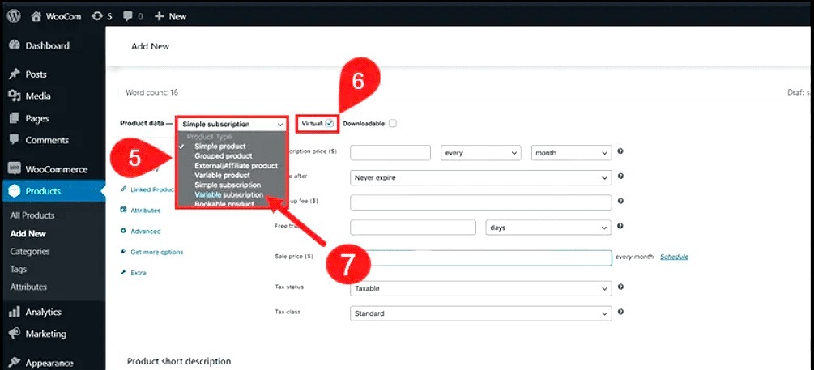Image resolution: width=814 pixels, height=370 pixels.
Task: Click the Products box icon
Action: [15, 191]
